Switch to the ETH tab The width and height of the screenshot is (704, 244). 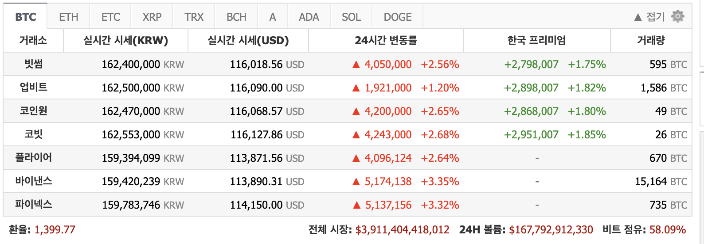(69, 17)
